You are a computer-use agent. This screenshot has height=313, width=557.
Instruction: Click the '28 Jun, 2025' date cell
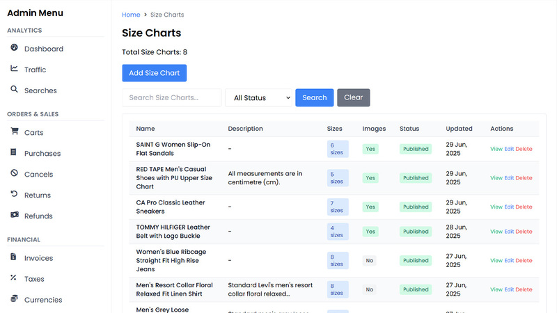click(x=457, y=232)
